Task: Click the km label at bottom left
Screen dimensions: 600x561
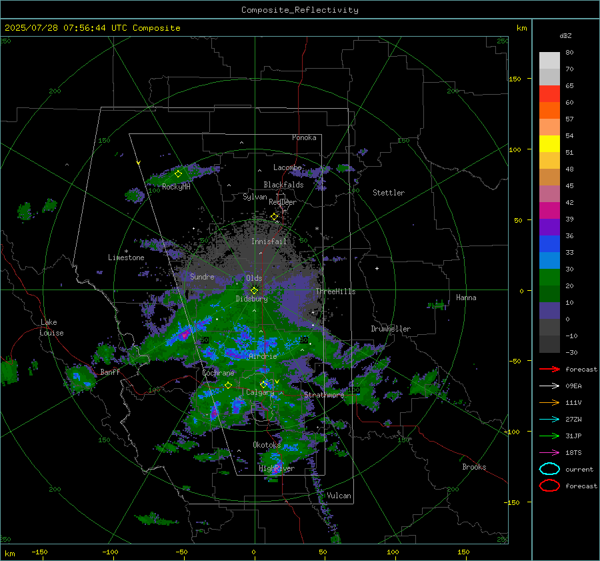Action: pyautogui.click(x=10, y=554)
